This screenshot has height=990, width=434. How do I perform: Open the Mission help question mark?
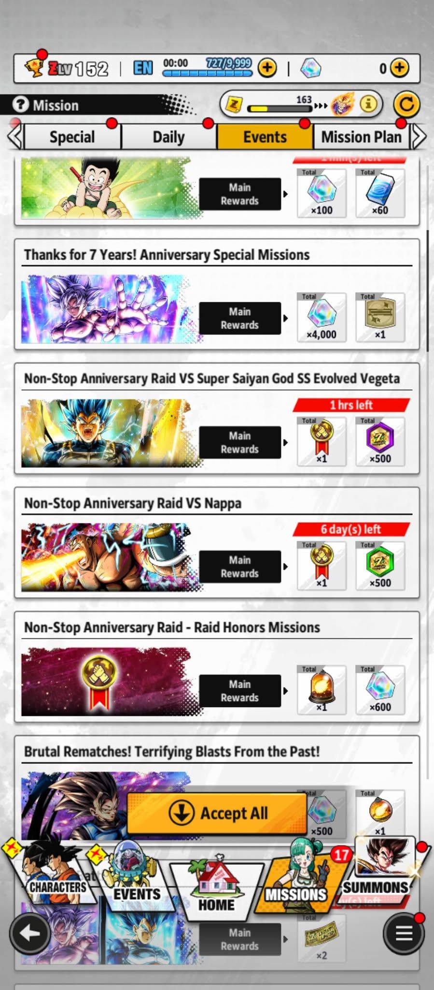(x=20, y=105)
